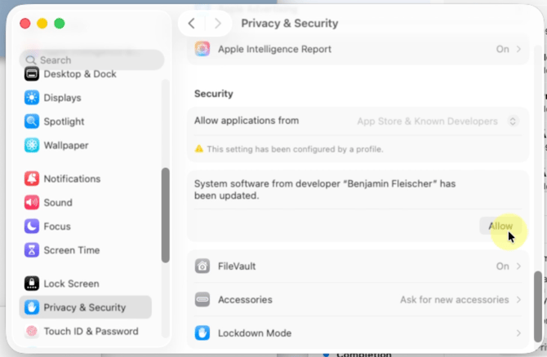Open the Allow applications from dropdown
The height and width of the screenshot is (357, 547).
pos(513,121)
